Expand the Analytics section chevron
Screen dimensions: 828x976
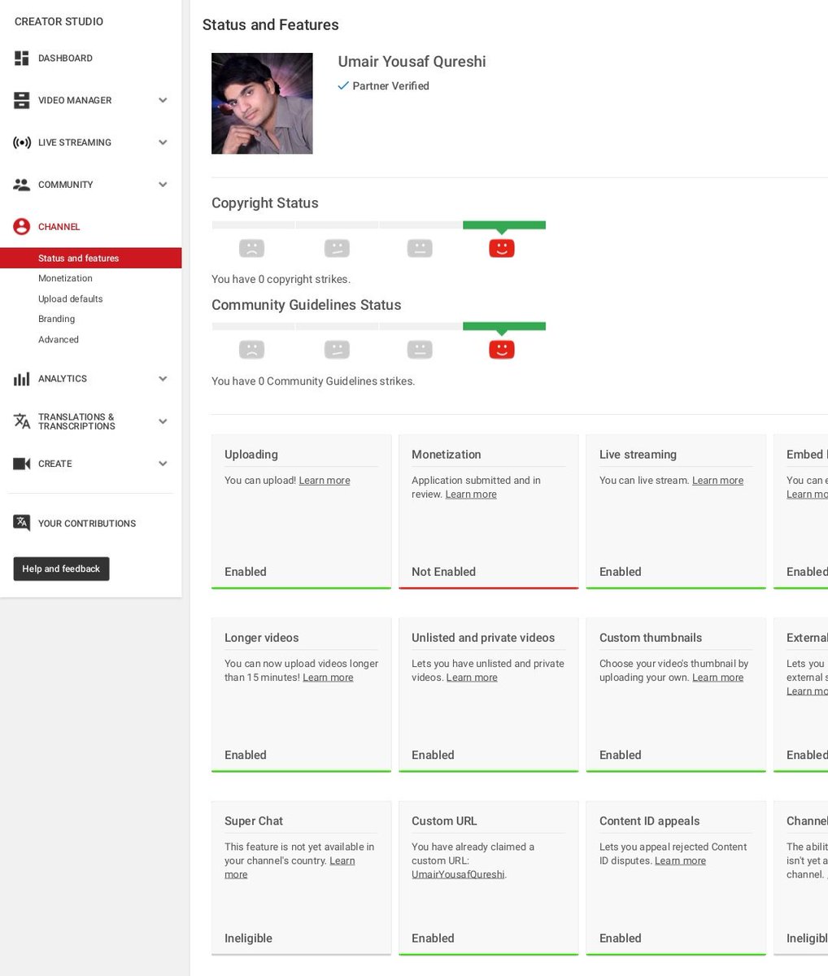pos(163,379)
